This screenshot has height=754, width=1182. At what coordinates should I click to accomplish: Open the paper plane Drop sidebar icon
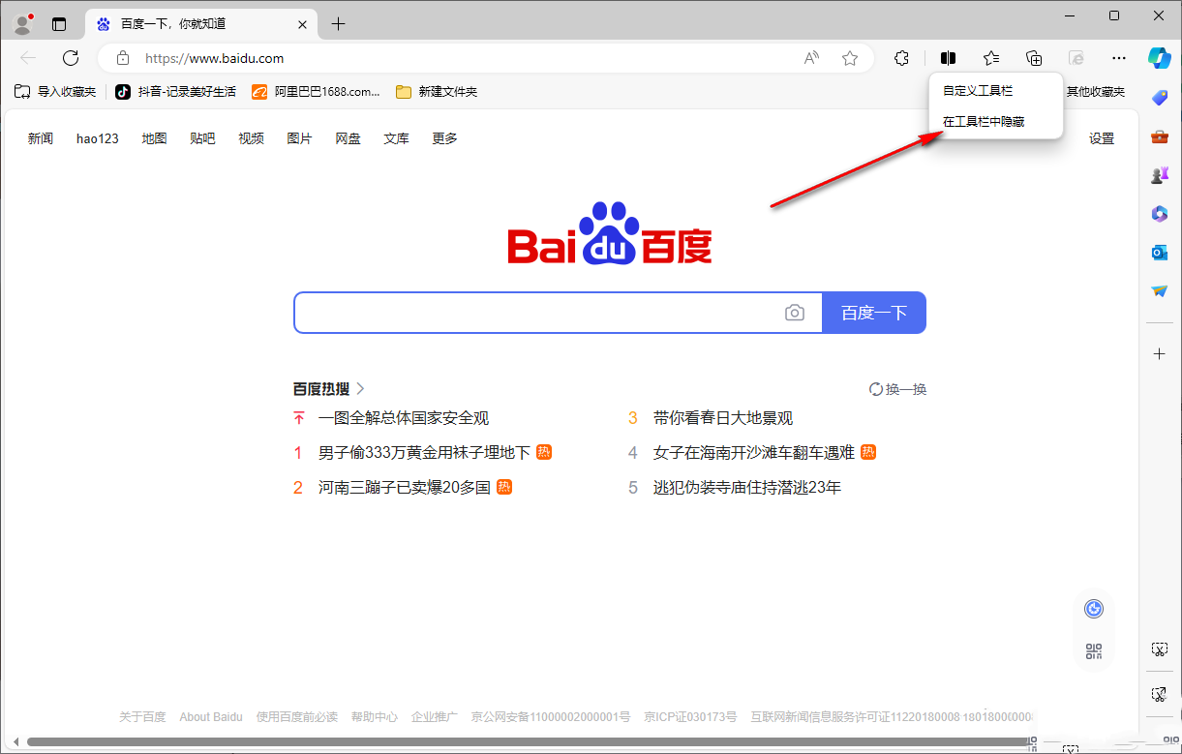click(1160, 291)
